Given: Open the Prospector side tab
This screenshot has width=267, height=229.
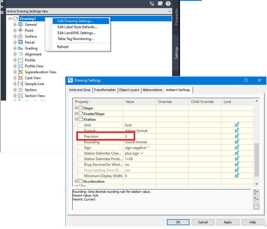Looking at the screenshot, I should tap(176, 17).
